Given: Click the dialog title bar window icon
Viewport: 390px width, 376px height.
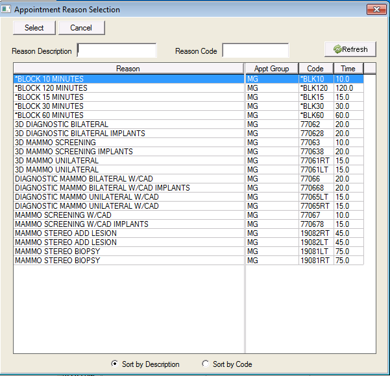Looking at the screenshot, I should click(6, 10).
